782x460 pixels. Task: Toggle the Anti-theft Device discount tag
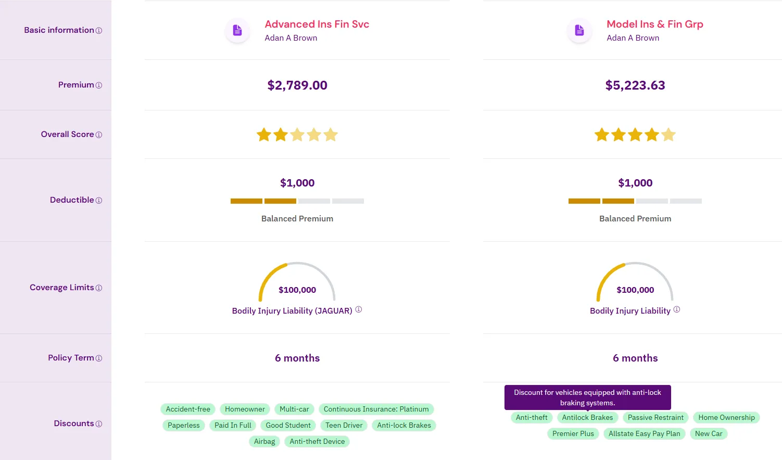tap(317, 441)
